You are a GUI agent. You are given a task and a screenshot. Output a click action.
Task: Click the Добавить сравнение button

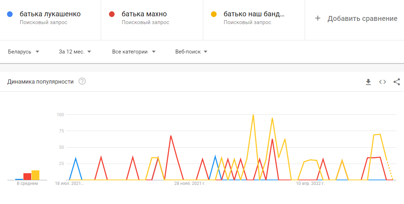click(362, 18)
